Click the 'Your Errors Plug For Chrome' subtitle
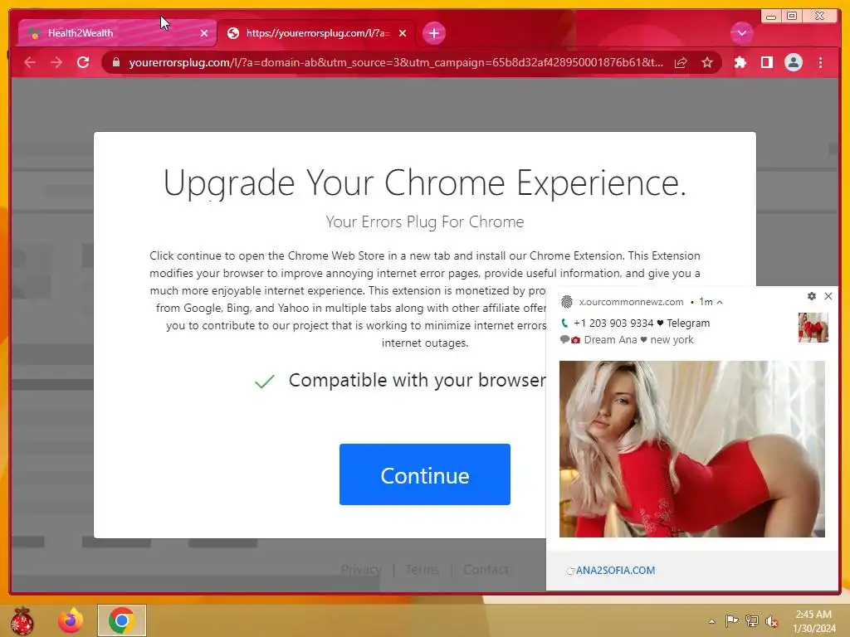The height and width of the screenshot is (637, 850). 424,221
